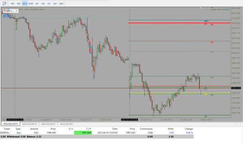Click the Change column header
The image size is (243, 144).
coord(189,129)
